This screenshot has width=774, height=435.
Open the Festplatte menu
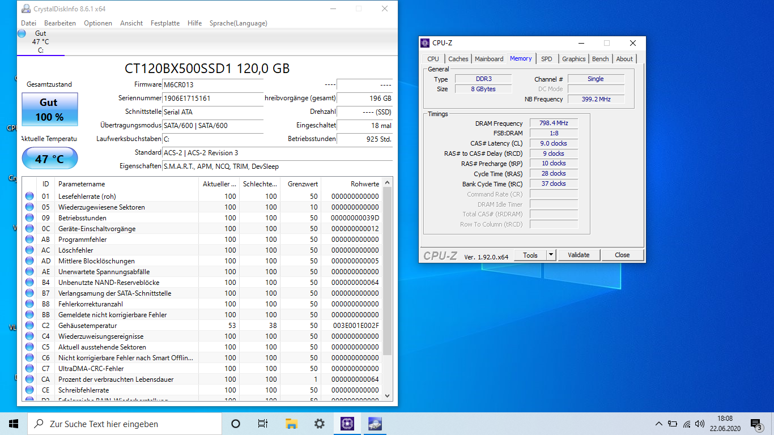point(165,23)
